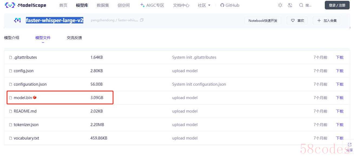Click the search magnifier icon
This screenshot has width=354, height=157.
point(301,5)
